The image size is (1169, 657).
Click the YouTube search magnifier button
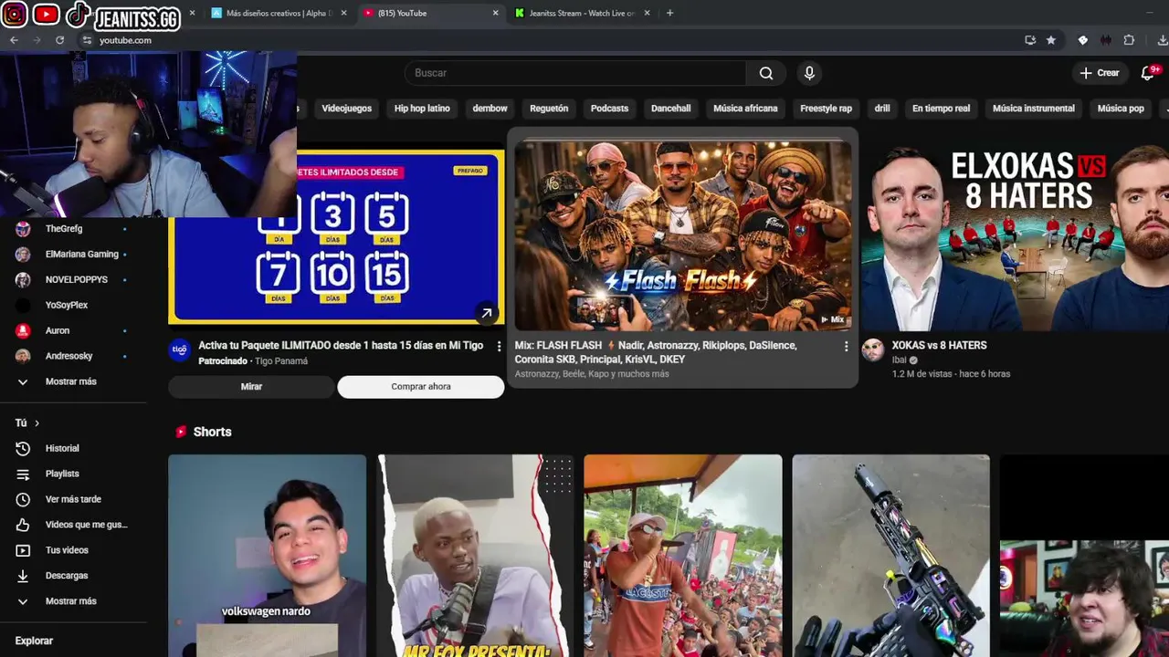click(766, 73)
